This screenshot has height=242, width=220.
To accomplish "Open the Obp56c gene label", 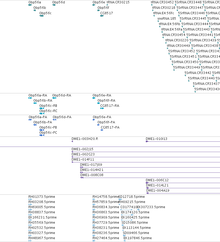I will [x=45, y=13].
